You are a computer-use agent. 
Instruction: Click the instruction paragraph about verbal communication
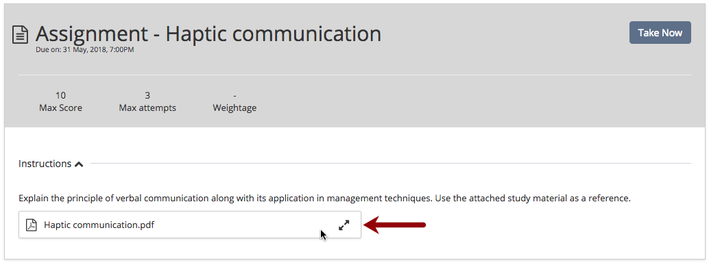click(324, 198)
